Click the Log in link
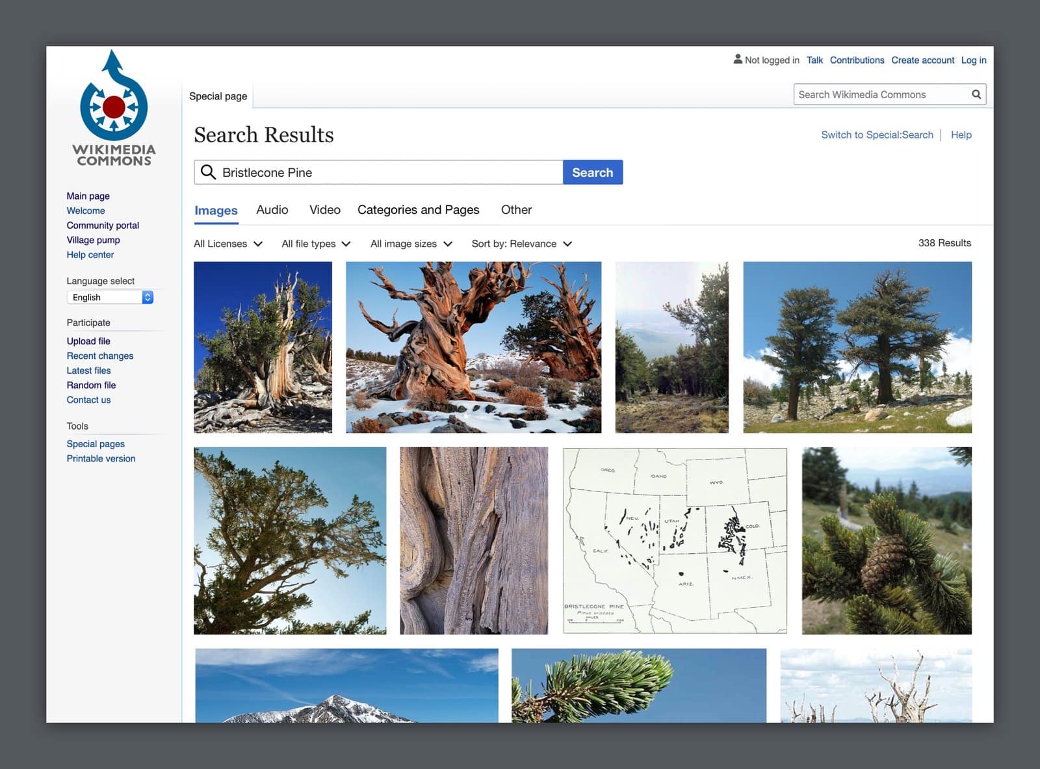The width and height of the screenshot is (1040, 769). (973, 60)
